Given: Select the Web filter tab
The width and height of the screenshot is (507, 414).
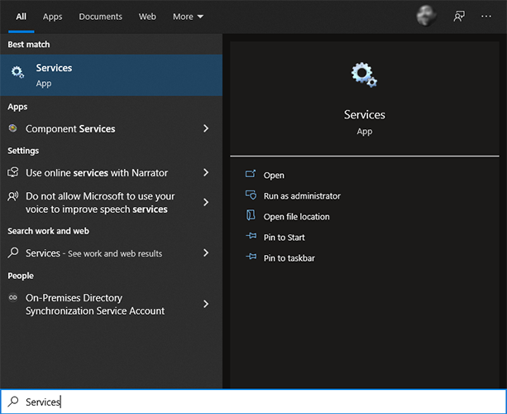Looking at the screenshot, I should click(x=147, y=17).
